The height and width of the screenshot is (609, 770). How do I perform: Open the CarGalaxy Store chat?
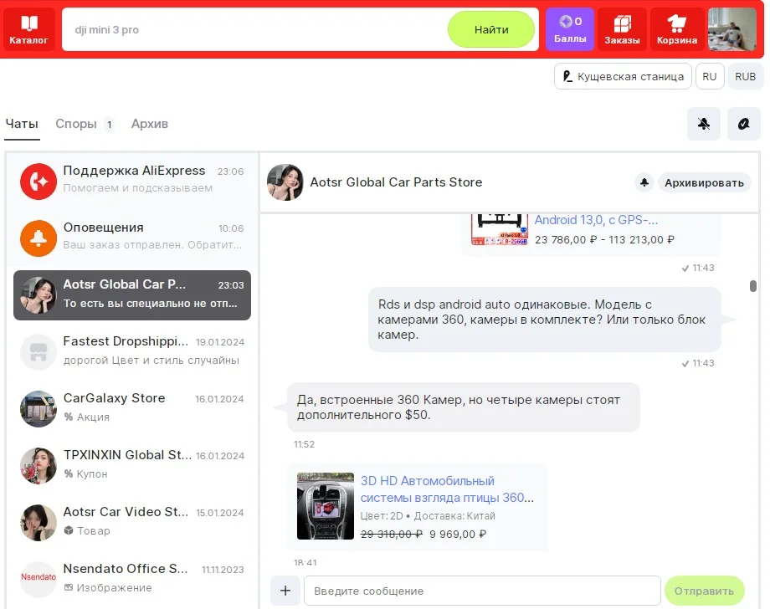pyautogui.click(x=132, y=409)
